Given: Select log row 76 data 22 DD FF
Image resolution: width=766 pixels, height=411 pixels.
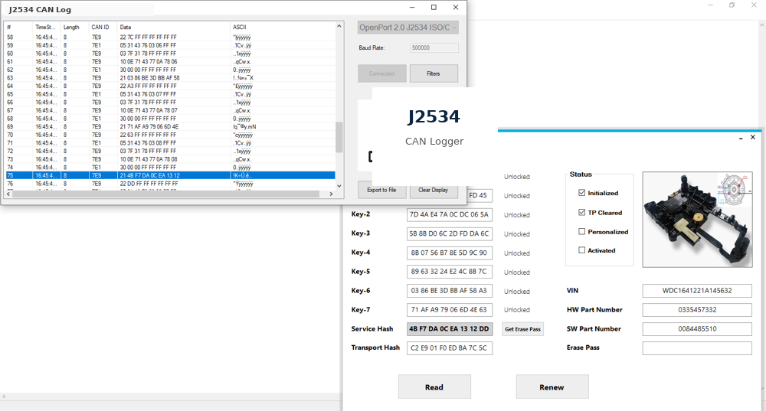Looking at the screenshot, I should pyautogui.click(x=170, y=184).
